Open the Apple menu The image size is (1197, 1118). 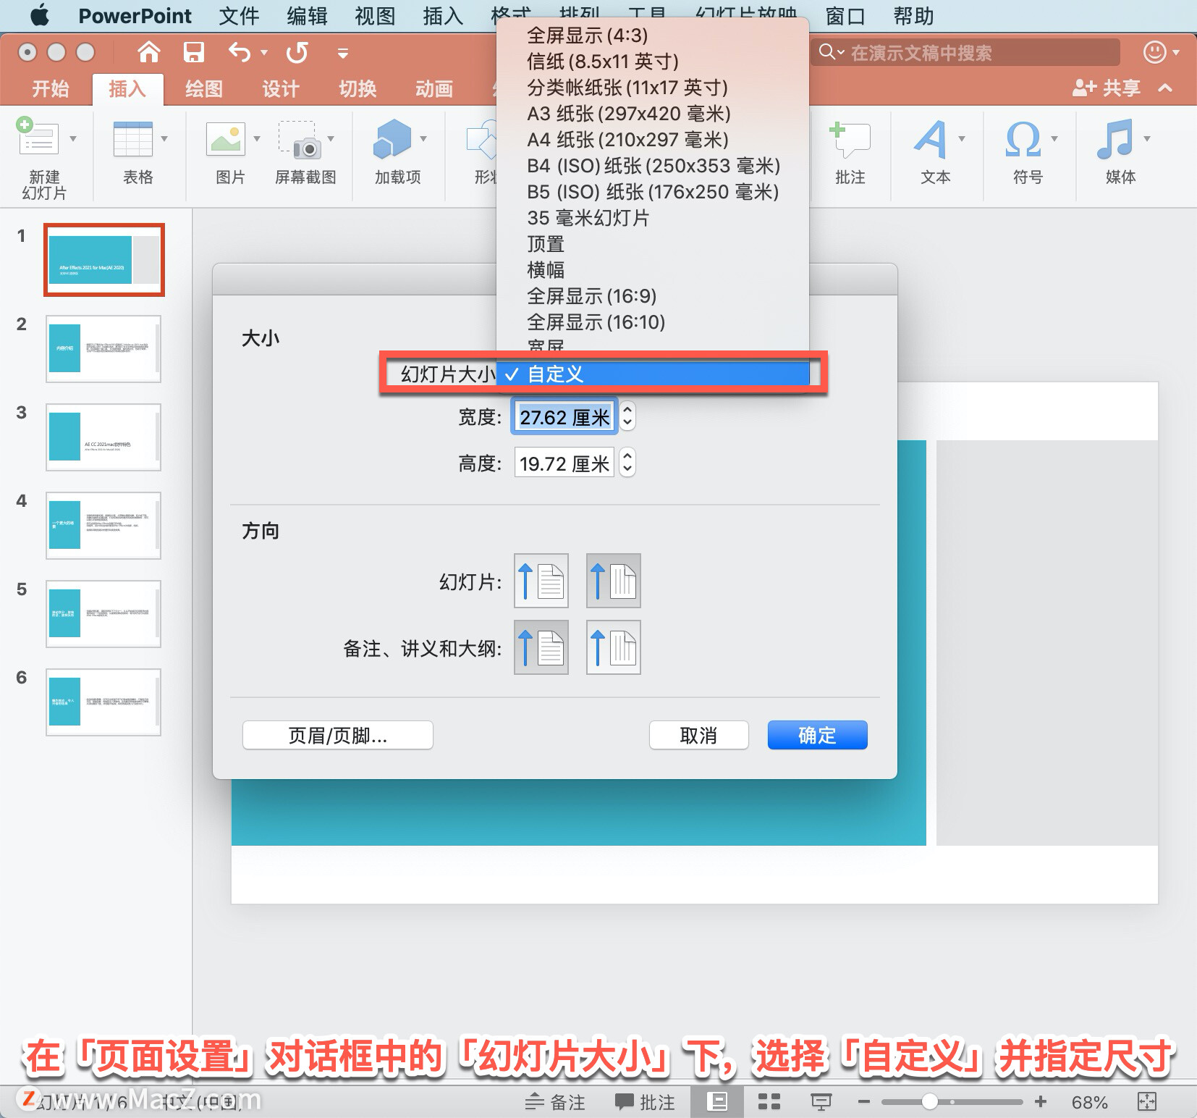pyautogui.click(x=41, y=15)
